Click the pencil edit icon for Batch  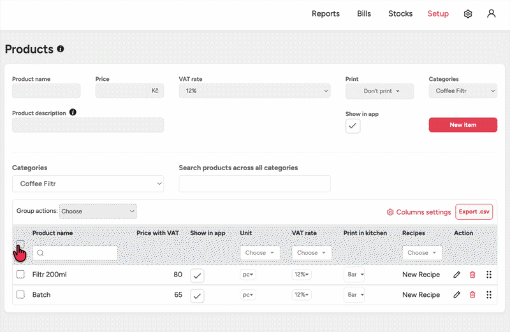coord(456,295)
